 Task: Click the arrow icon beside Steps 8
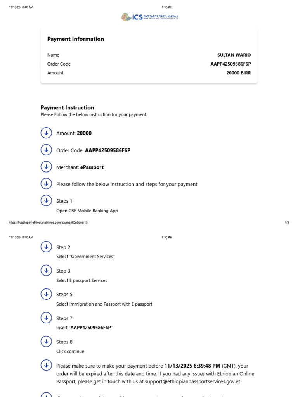46,341
